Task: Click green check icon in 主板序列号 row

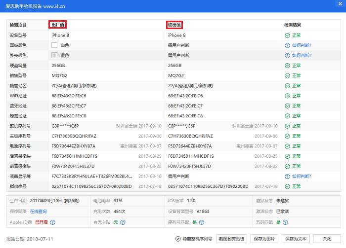Action: pyautogui.click(x=287, y=136)
